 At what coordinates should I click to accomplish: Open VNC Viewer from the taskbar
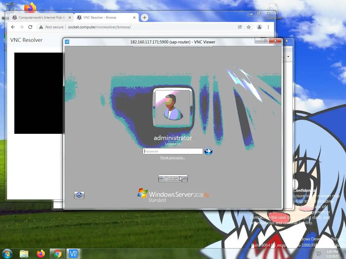point(74,254)
